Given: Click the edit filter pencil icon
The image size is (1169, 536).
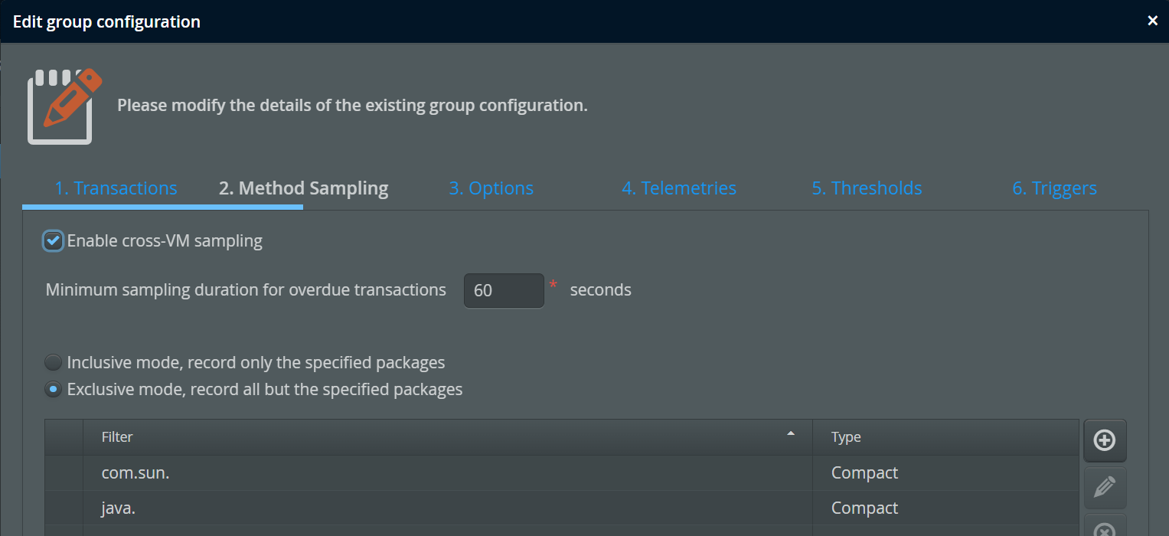Looking at the screenshot, I should pyautogui.click(x=1104, y=488).
